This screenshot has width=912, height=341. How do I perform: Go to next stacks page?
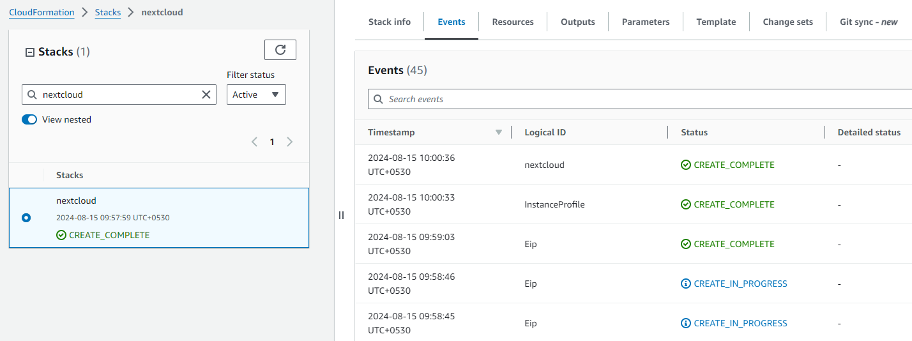[x=290, y=142]
